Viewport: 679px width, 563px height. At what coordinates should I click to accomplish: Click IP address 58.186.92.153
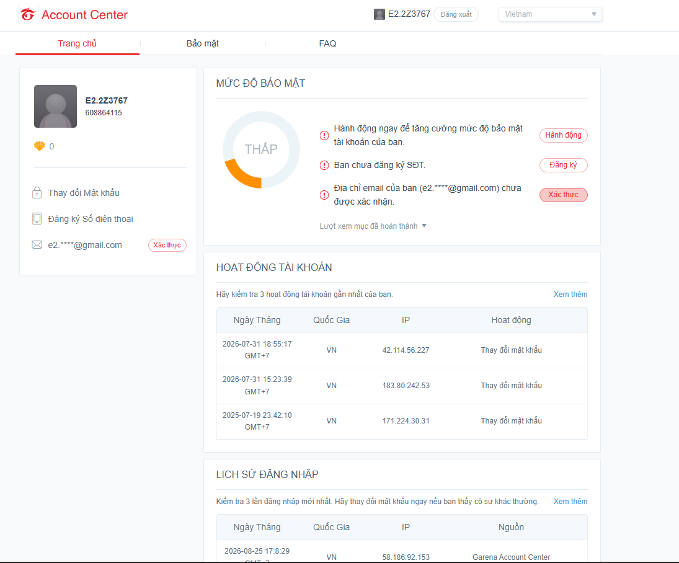[406, 557]
